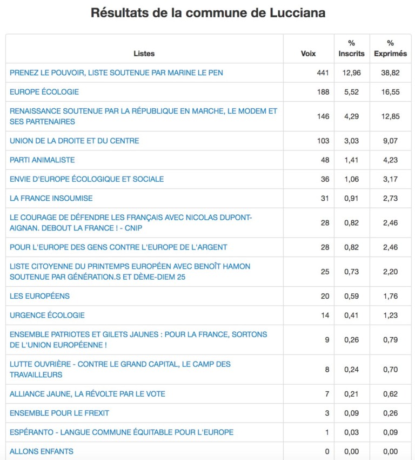415x460 pixels.
Task: Click the Europe Écologie list link
Action: point(44,92)
